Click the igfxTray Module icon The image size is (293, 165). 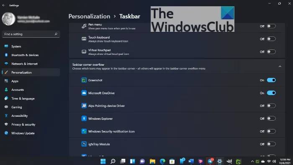coord(84,144)
